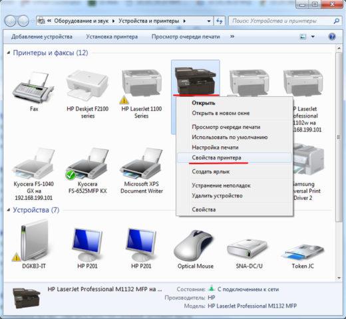The image size is (346, 319).
Task: Click the search devices and printers field
Action: click(285, 21)
